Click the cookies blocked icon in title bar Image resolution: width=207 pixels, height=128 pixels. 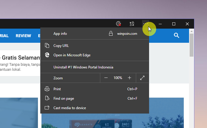118,24
